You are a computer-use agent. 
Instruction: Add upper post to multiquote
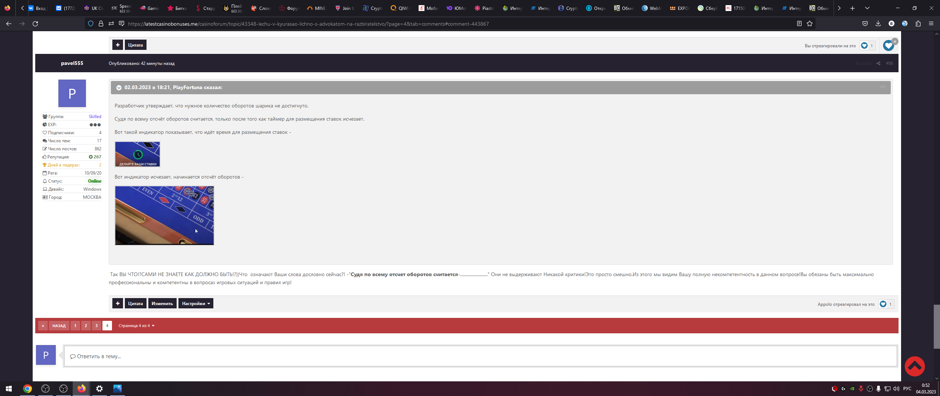[x=117, y=45]
